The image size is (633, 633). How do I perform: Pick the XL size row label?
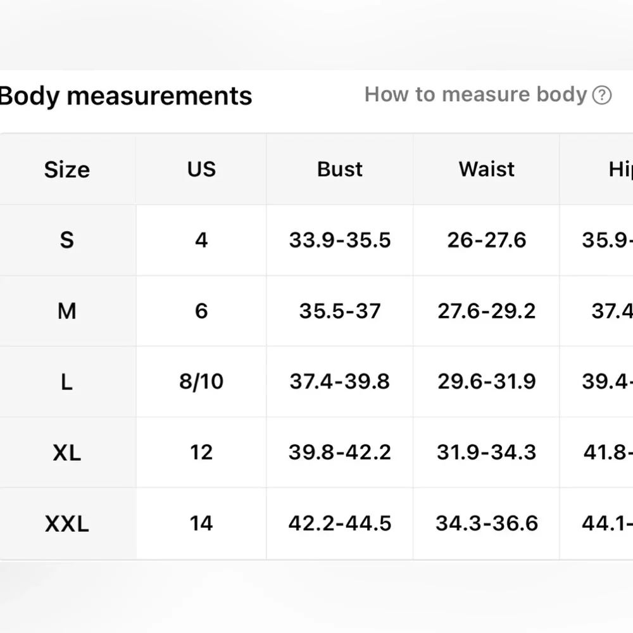(67, 453)
